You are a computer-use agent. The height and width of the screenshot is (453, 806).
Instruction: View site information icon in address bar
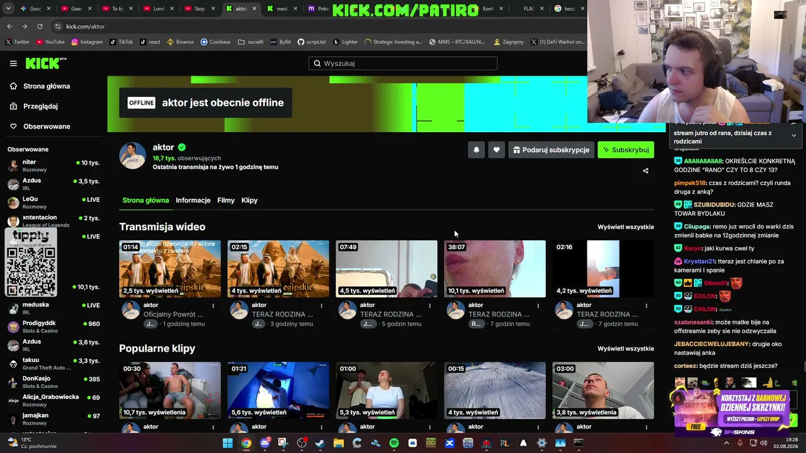click(x=58, y=26)
